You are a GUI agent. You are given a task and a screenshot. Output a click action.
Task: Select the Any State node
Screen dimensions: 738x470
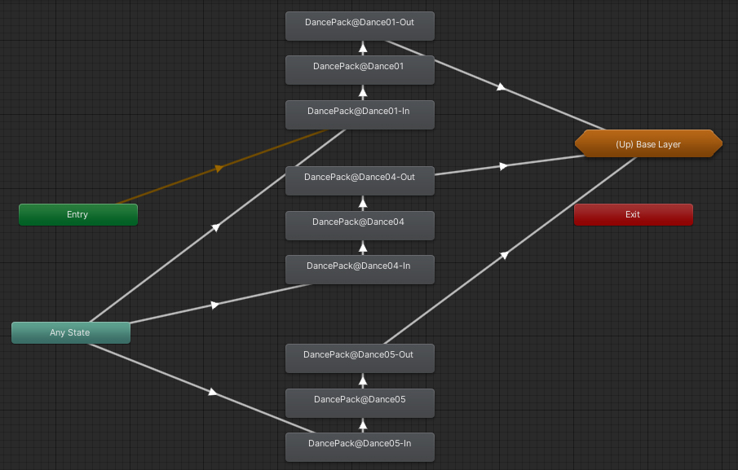click(x=70, y=332)
